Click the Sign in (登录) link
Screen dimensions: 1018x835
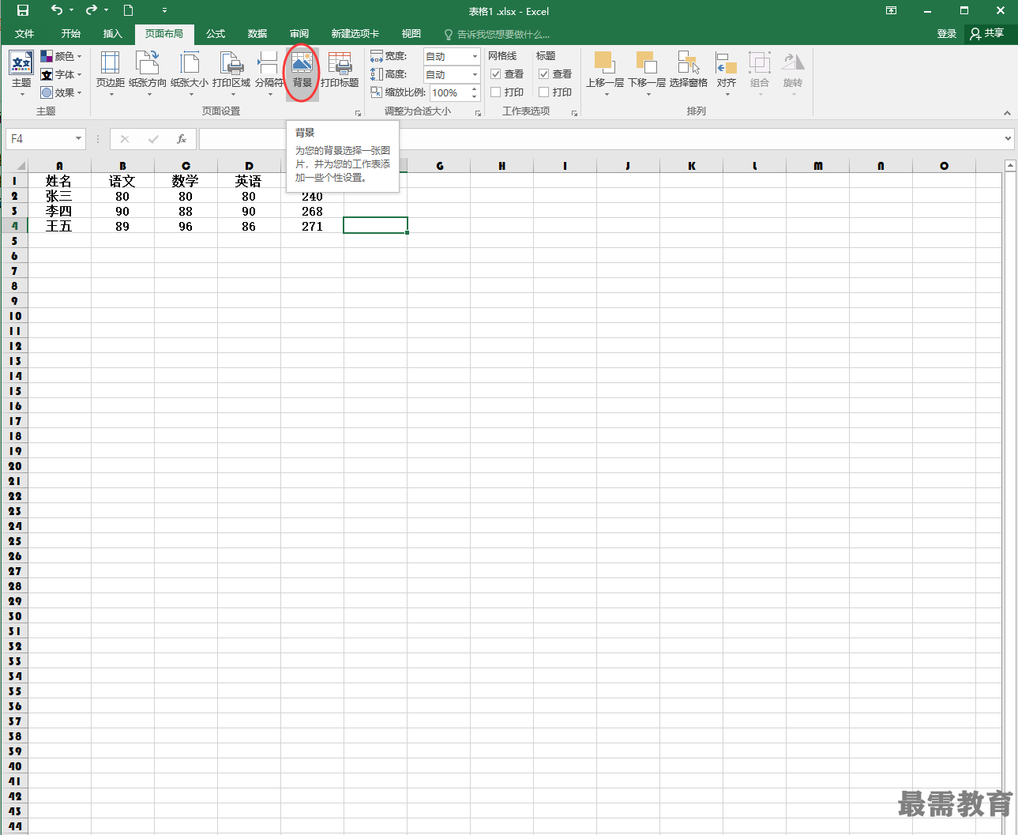click(x=946, y=34)
